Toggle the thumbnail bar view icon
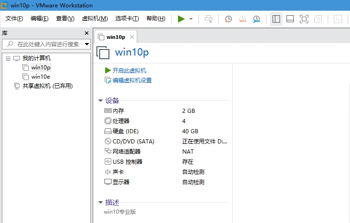The image size is (350, 223). (x=290, y=19)
